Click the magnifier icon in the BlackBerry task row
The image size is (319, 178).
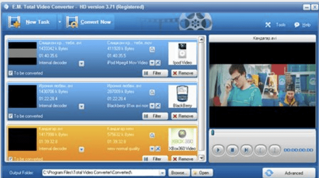point(152,92)
